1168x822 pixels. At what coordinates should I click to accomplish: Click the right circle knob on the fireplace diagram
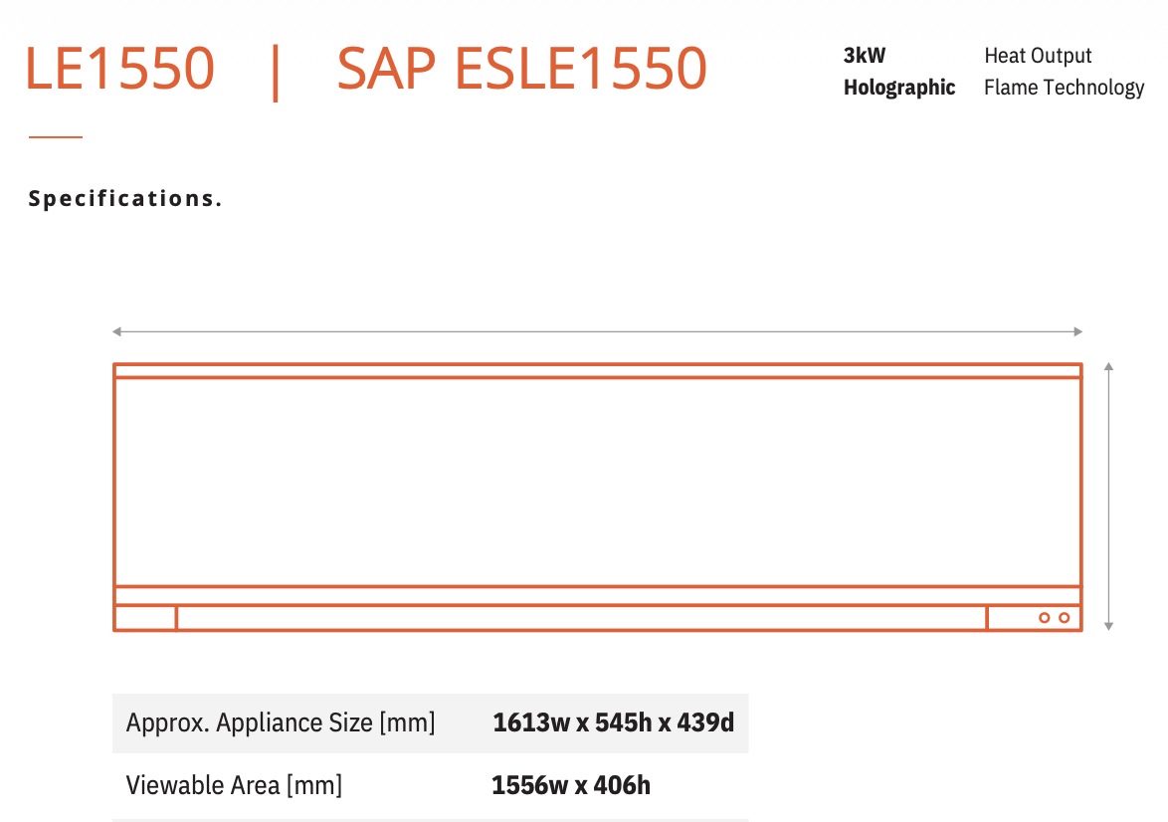click(x=1065, y=618)
